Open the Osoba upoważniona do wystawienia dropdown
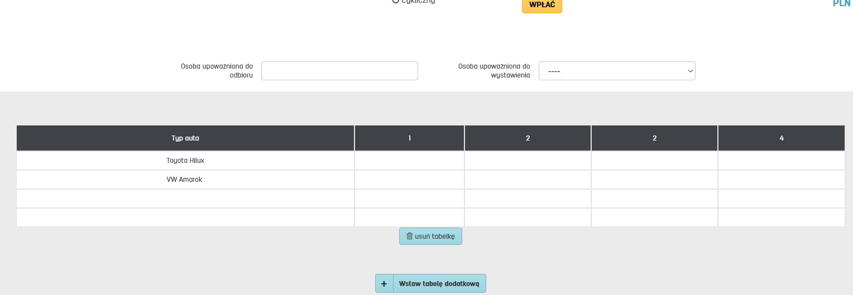Screen dimensions: 853x295 click(x=617, y=71)
